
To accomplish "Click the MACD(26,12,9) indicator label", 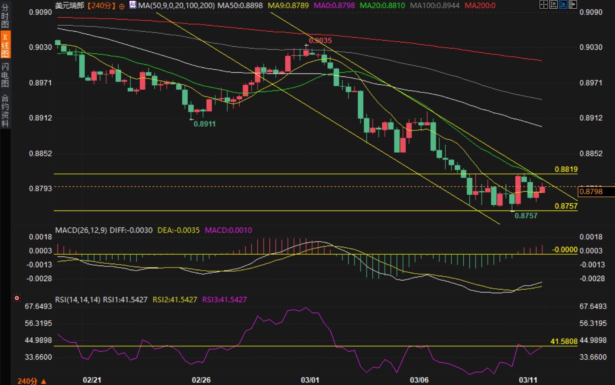I will (x=81, y=230).
